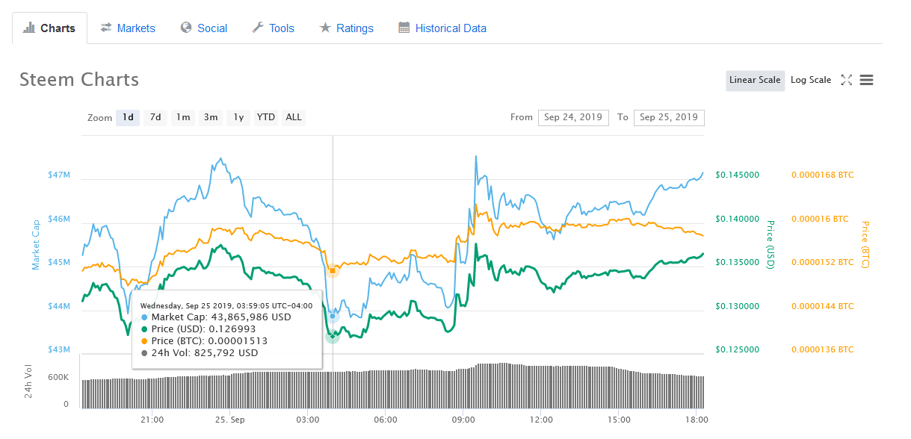Screen dimensions: 911x439
Task: Edit the To date field Sep 25, 2019
Action: 669,117
